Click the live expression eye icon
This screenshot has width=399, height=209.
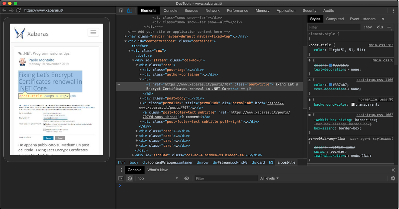tap(187, 178)
